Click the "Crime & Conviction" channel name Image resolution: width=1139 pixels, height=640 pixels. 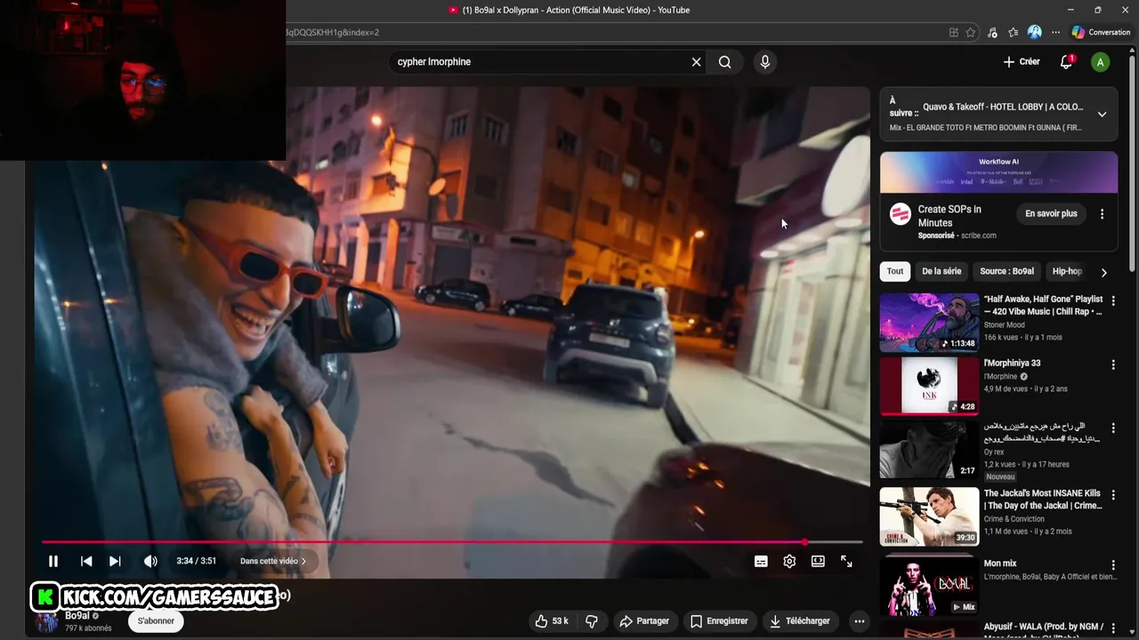coord(1014,519)
